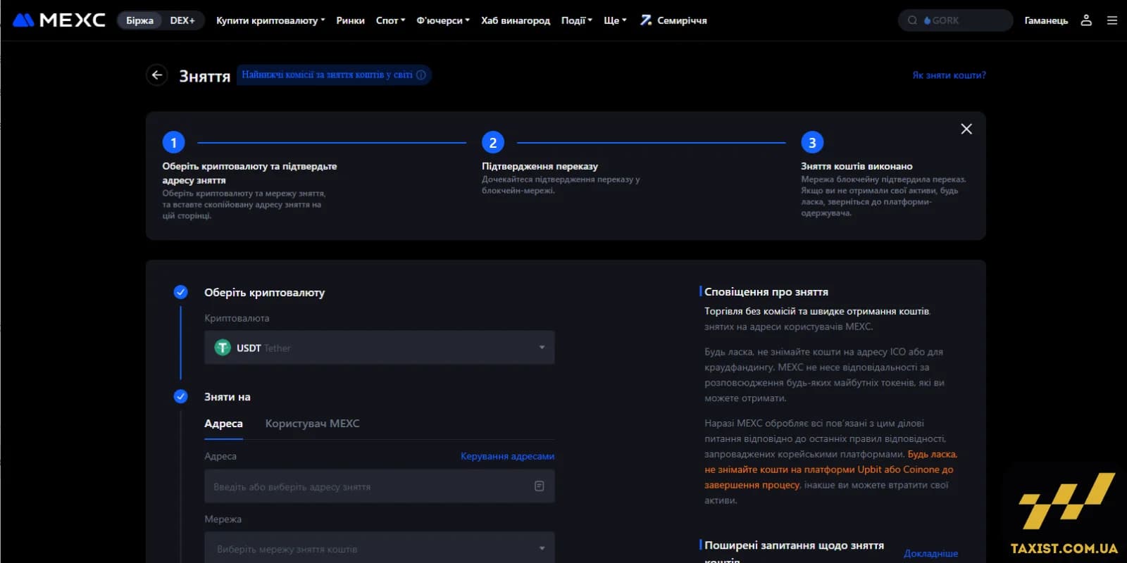This screenshot has width=1127, height=563.
Task: Open the Гаманець wallet menu
Action: click(x=1046, y=20)
